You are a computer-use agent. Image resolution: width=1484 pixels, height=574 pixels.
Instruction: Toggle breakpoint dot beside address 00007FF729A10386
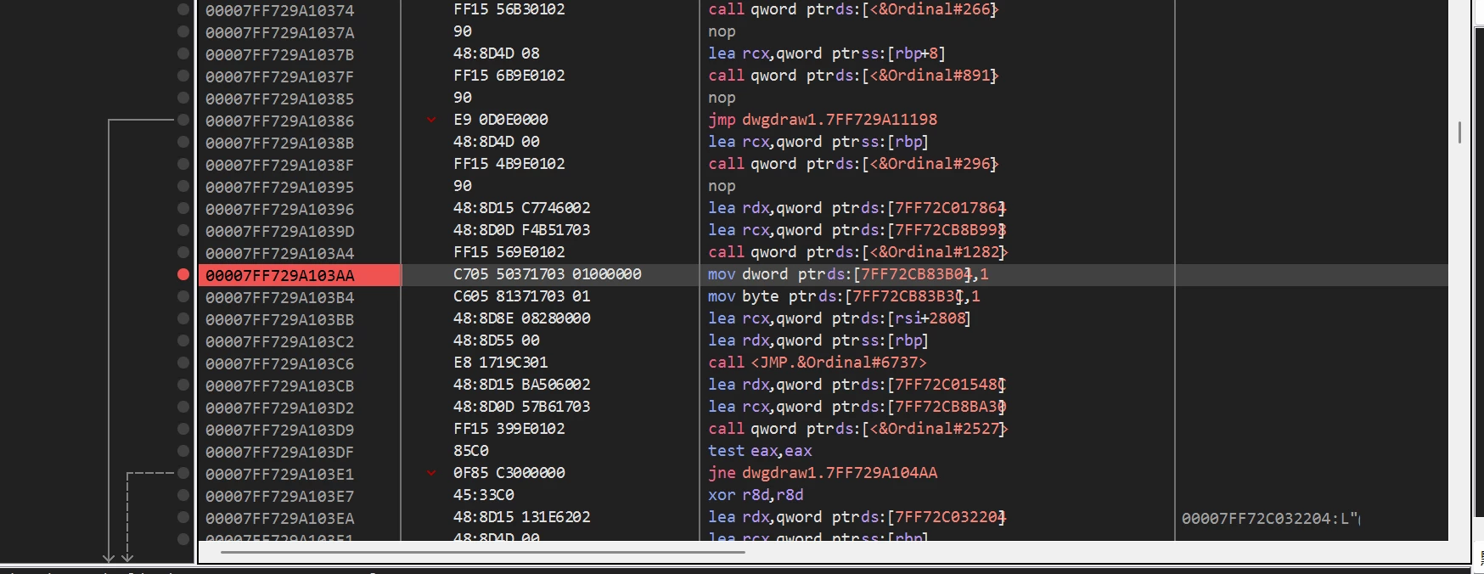[x=183, y=120]
